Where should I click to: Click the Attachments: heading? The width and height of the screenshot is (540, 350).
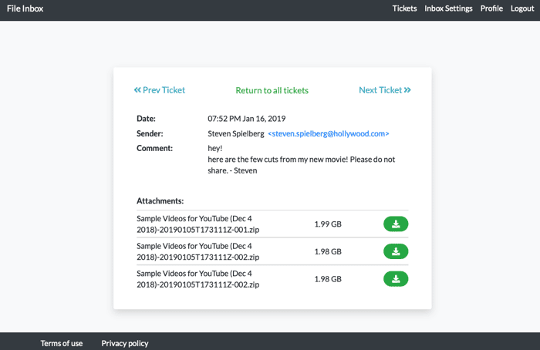tap(160, 201)
